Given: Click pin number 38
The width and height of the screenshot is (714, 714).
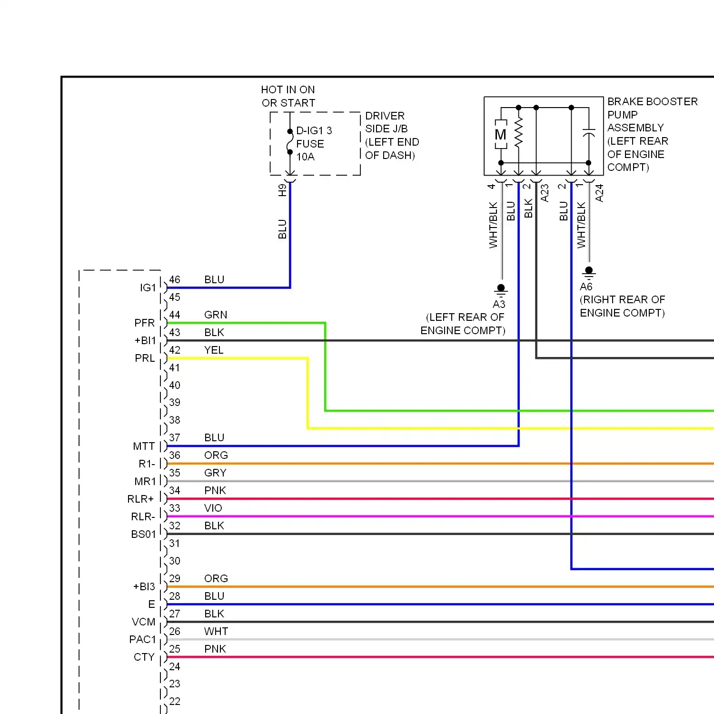Looking at the screenshot, I should [175, 420].
